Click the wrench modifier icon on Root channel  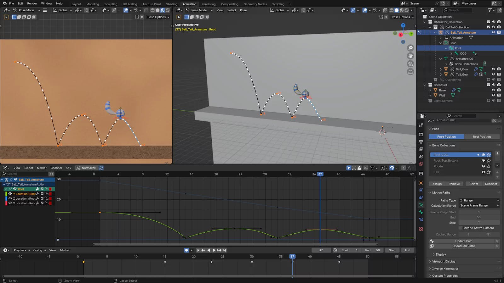click(37, 189)
